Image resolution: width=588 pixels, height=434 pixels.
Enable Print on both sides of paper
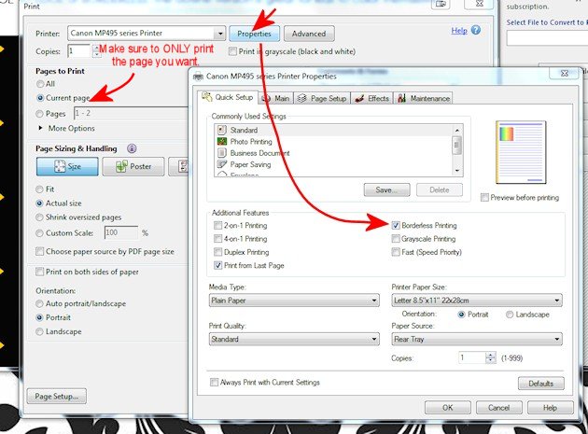tap(40, 272)
